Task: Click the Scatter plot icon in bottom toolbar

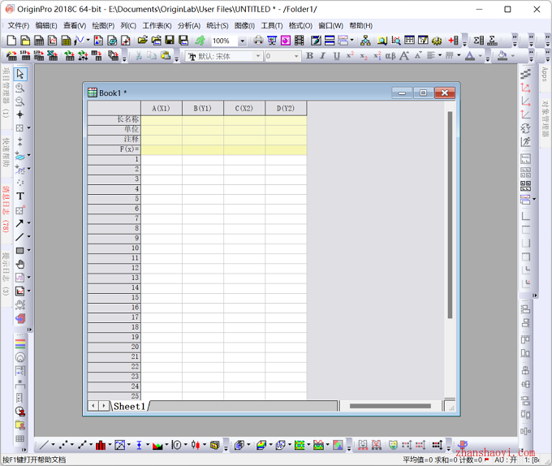Action: point(63,445)
